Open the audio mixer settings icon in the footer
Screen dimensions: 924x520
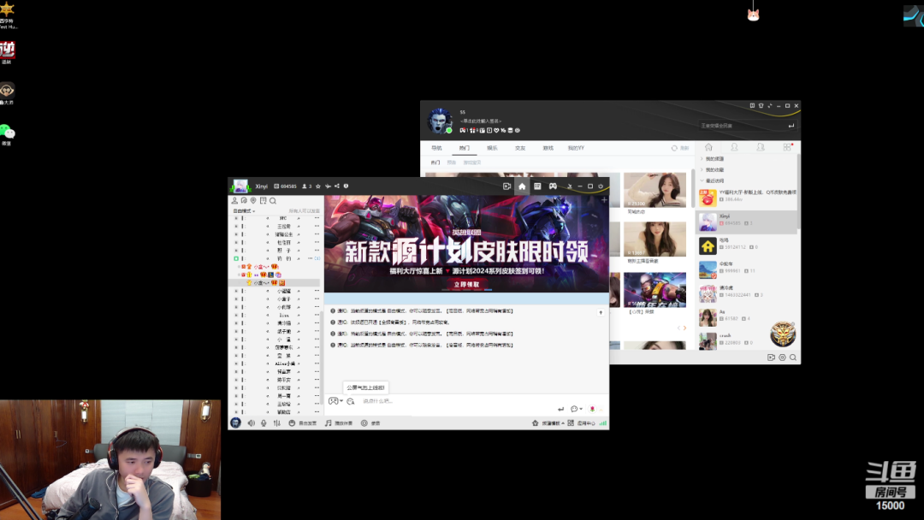point(277,422)
